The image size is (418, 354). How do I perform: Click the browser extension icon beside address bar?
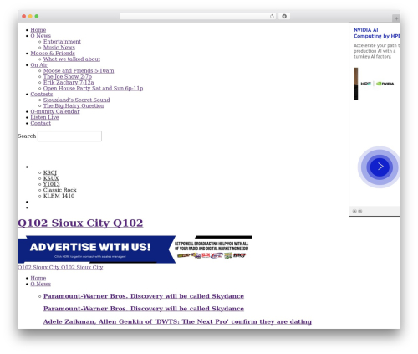tap(284, 16)
